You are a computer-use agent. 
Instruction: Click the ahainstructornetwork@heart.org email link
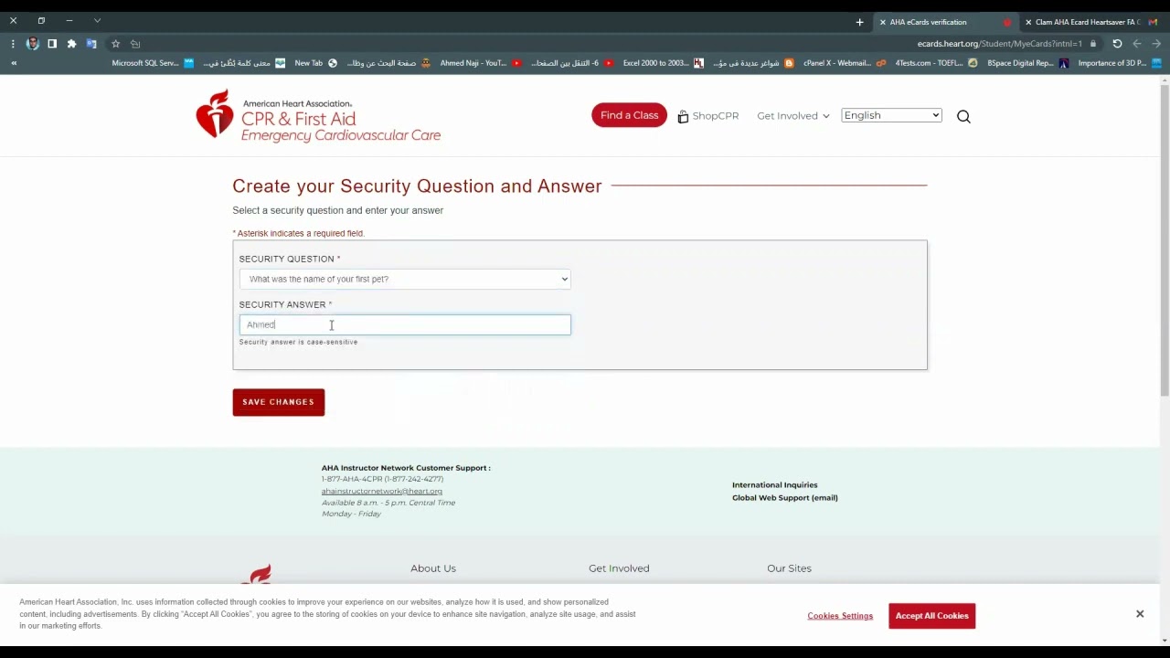381,491
